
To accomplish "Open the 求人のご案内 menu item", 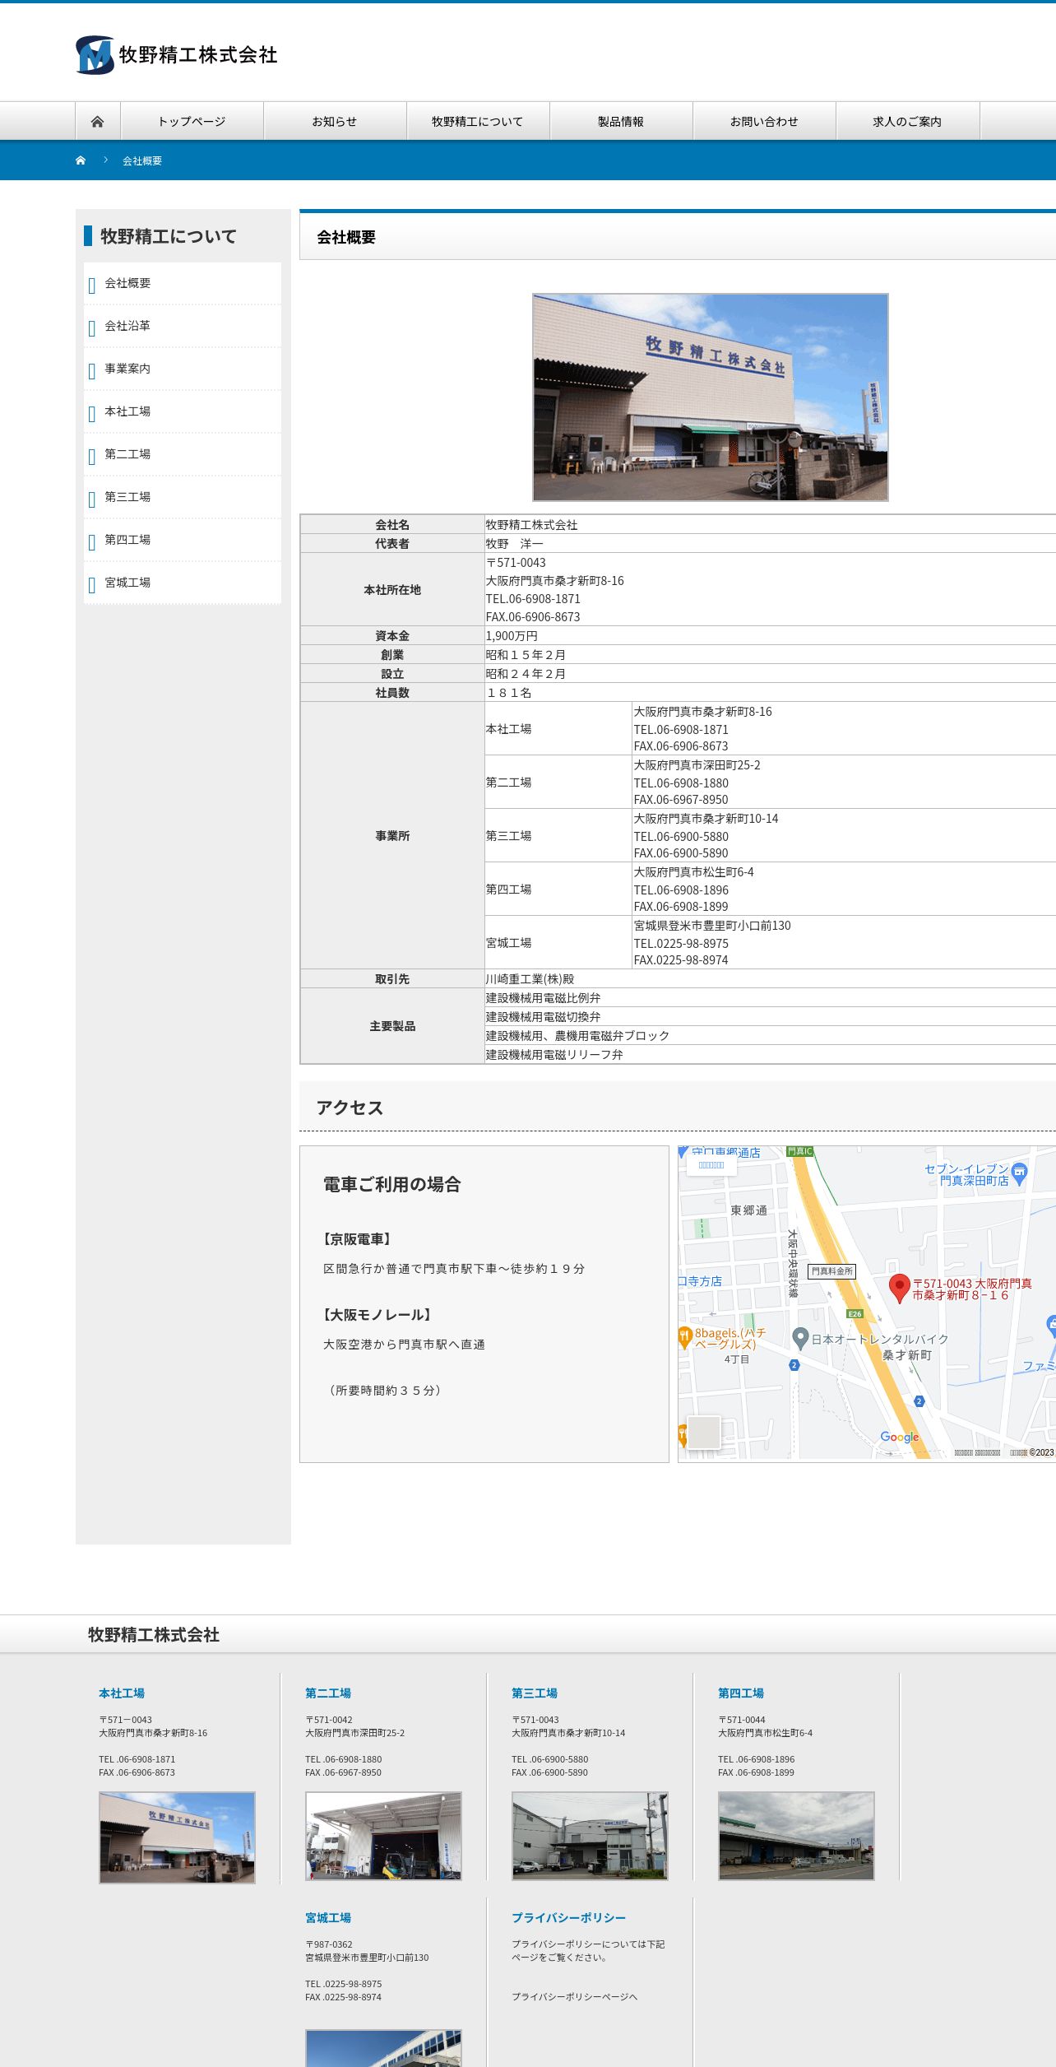I will click(907, 122).
